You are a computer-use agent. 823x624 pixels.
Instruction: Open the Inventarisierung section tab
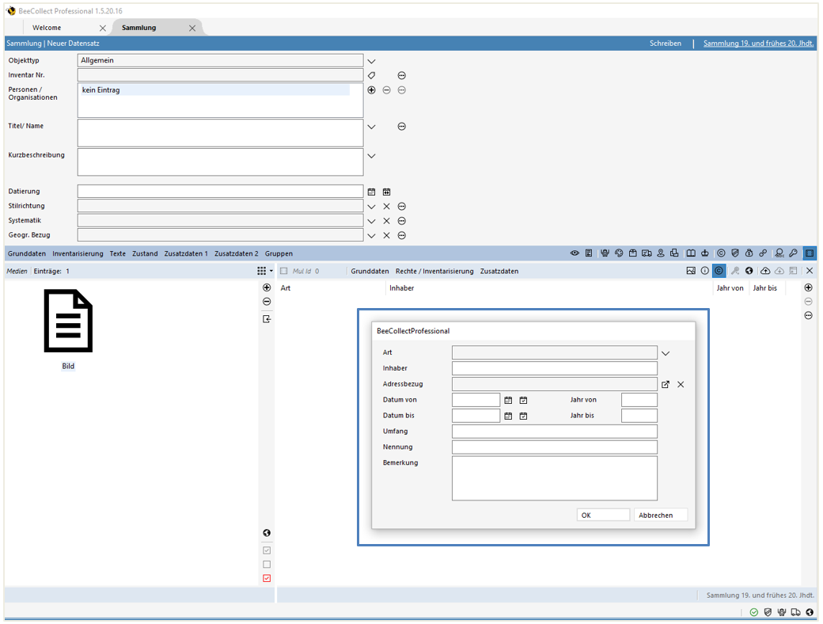pos(78,253)
